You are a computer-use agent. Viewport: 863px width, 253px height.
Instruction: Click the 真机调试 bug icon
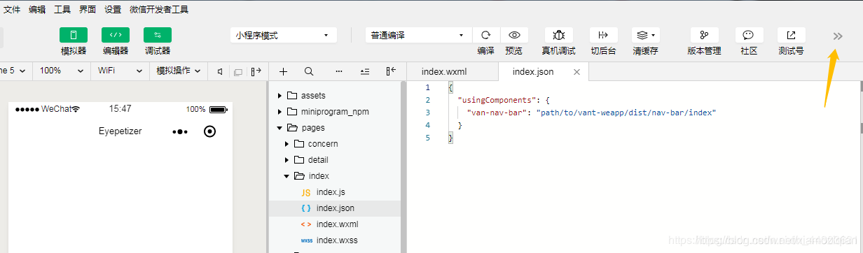point(558,35)
